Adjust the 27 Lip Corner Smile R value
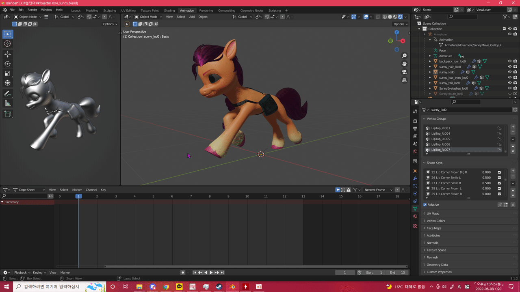This screenshot has height=292, width=520. (x=486, y=183)
